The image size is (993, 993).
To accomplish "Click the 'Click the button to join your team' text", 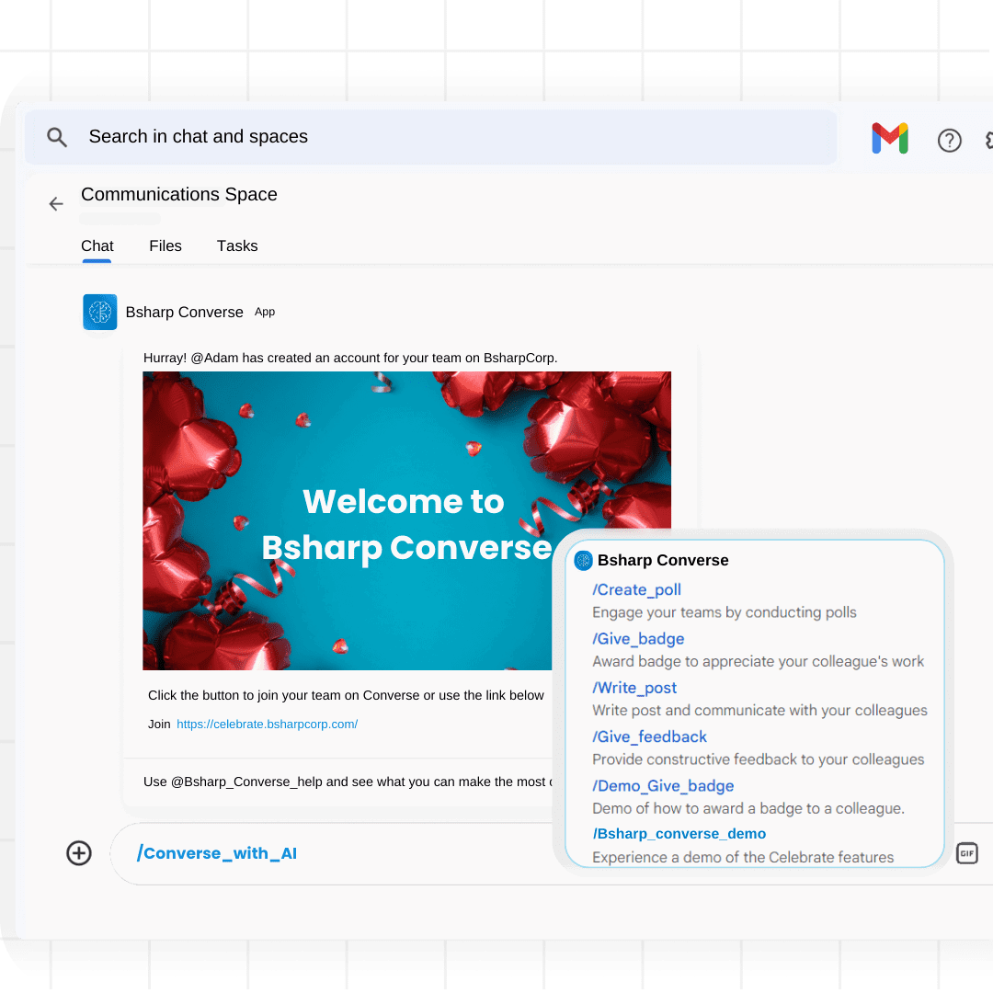I will coord(346,695).
